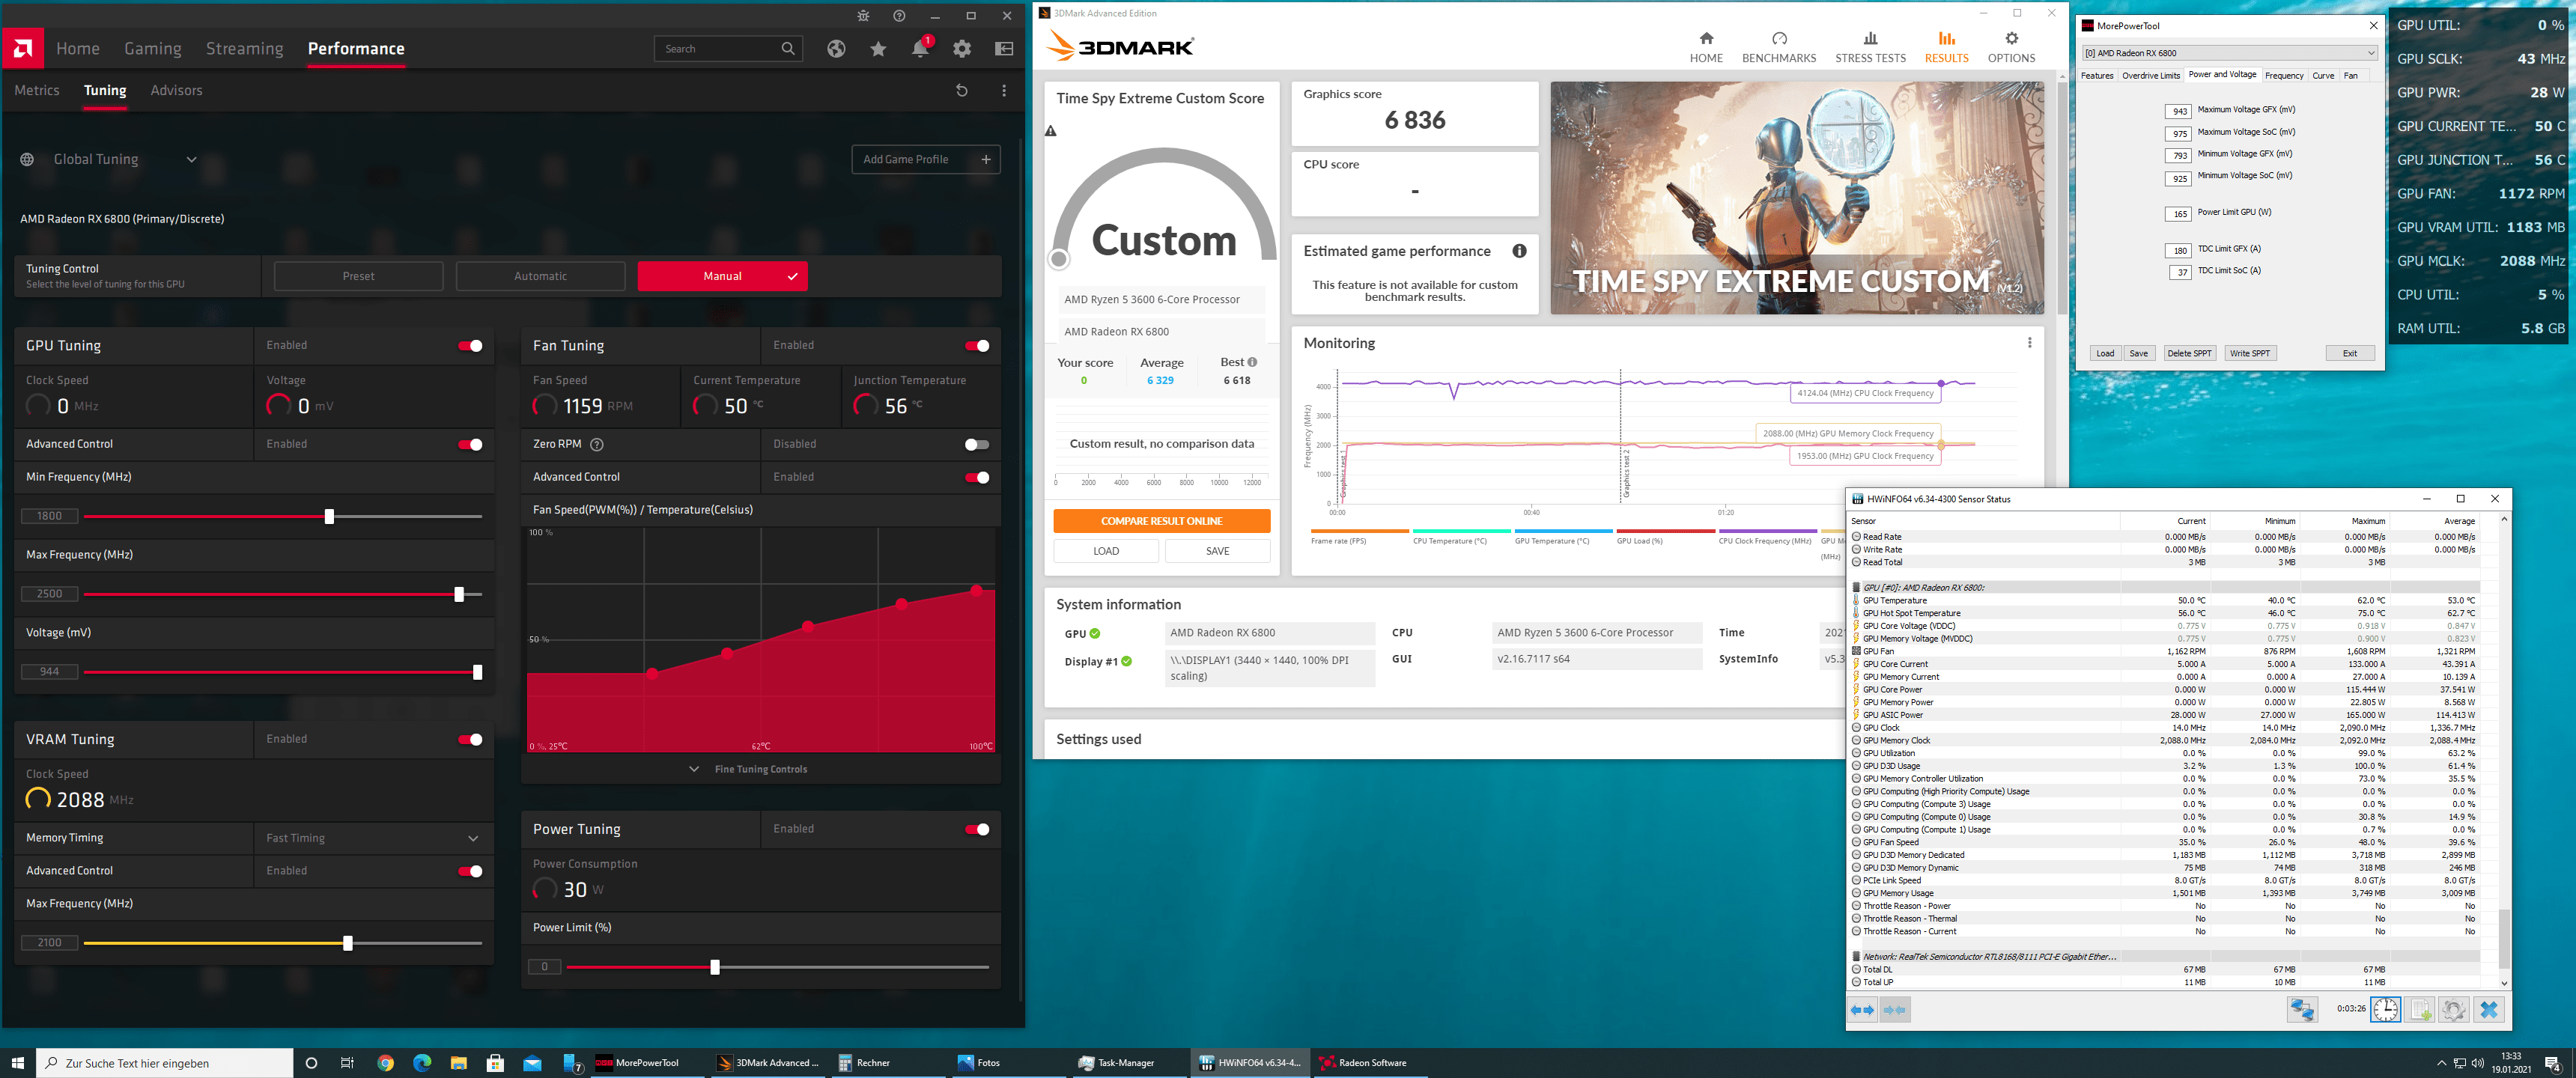This screenshot has height=1078, width=2576.
Task: Toggle Power Tuning enabled switch
Action: tap(977, 829)
